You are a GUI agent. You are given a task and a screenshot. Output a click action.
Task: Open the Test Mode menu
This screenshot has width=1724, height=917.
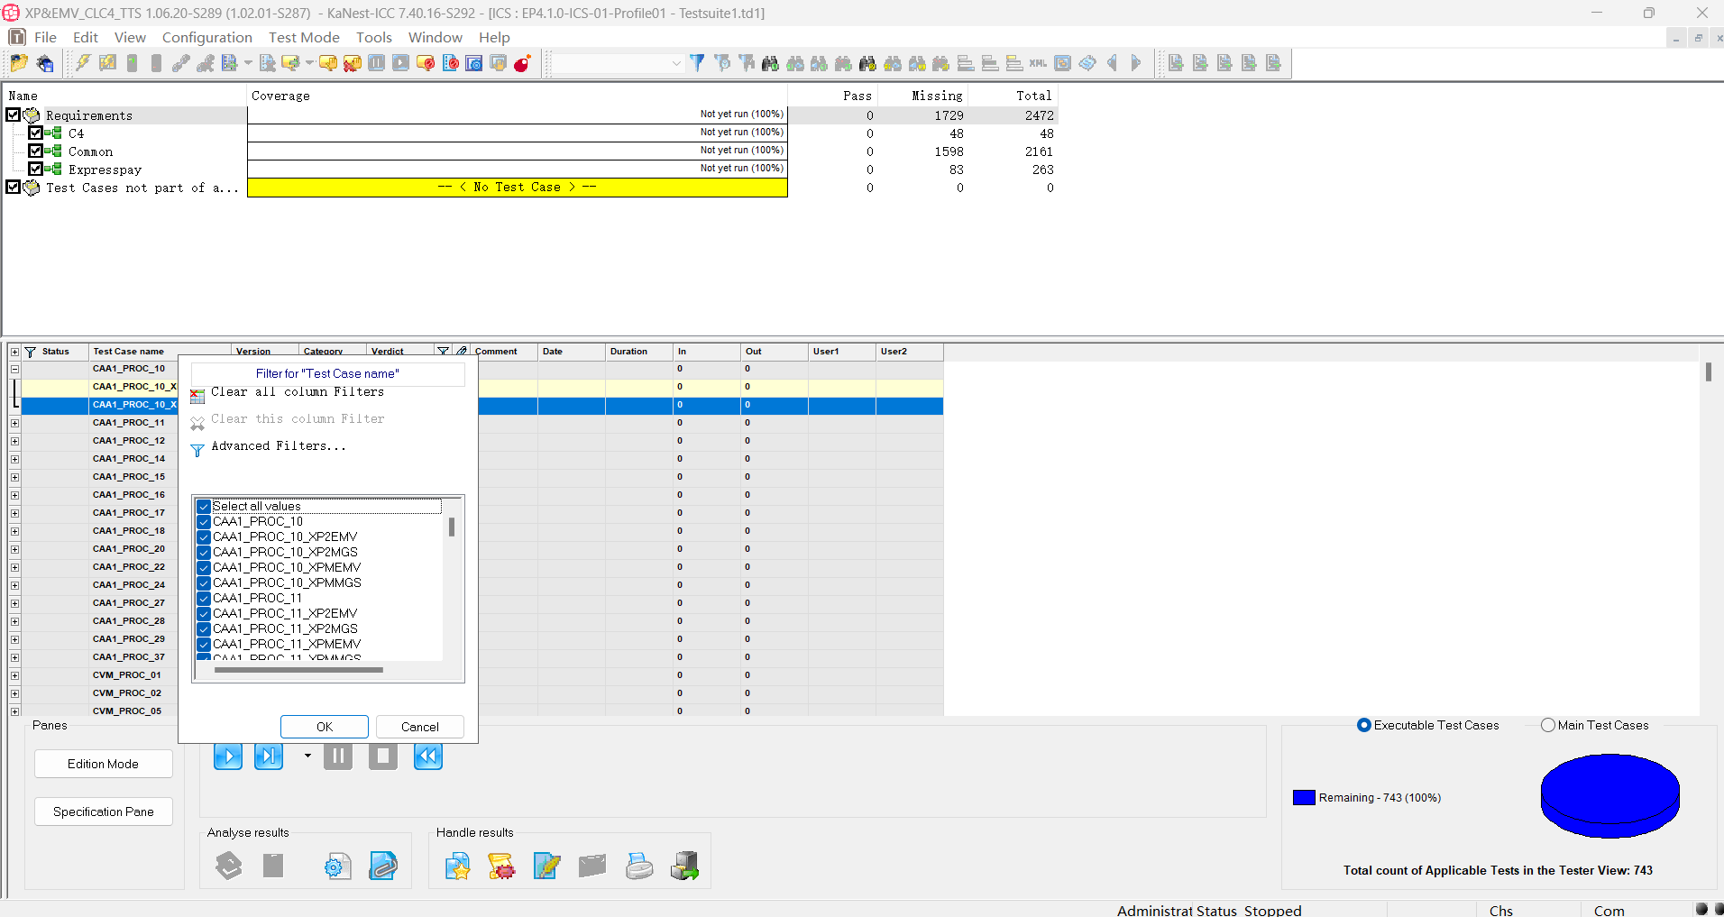coord(304,37)
